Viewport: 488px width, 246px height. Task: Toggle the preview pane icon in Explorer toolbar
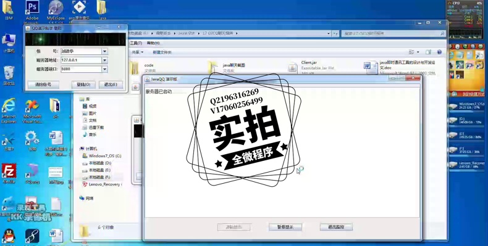[429, 52]
